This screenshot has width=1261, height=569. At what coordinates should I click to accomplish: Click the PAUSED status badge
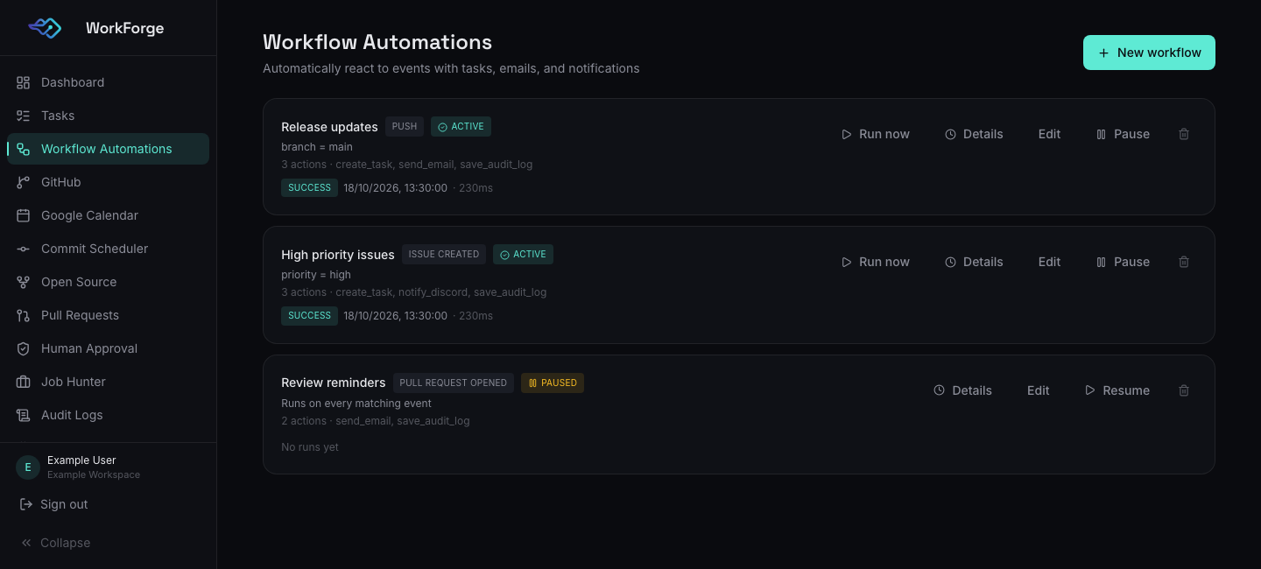coord(553,383)
